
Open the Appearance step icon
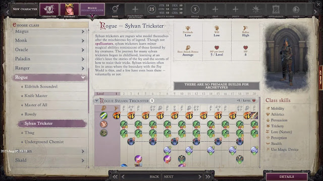click(276, 9)
